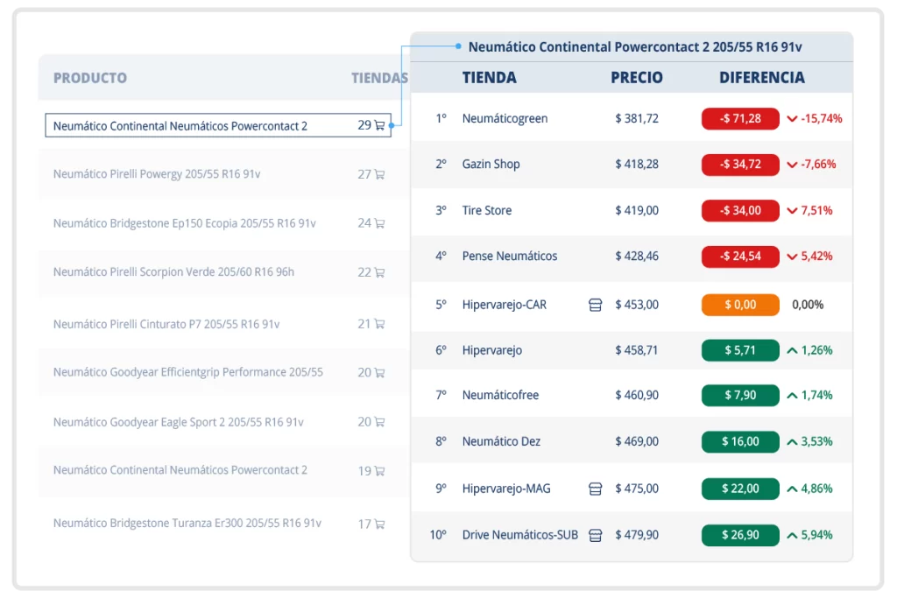Click the red -$ 34,72 difference badge
The height and width of the screenshot is (598, 897).
[740, 164]
